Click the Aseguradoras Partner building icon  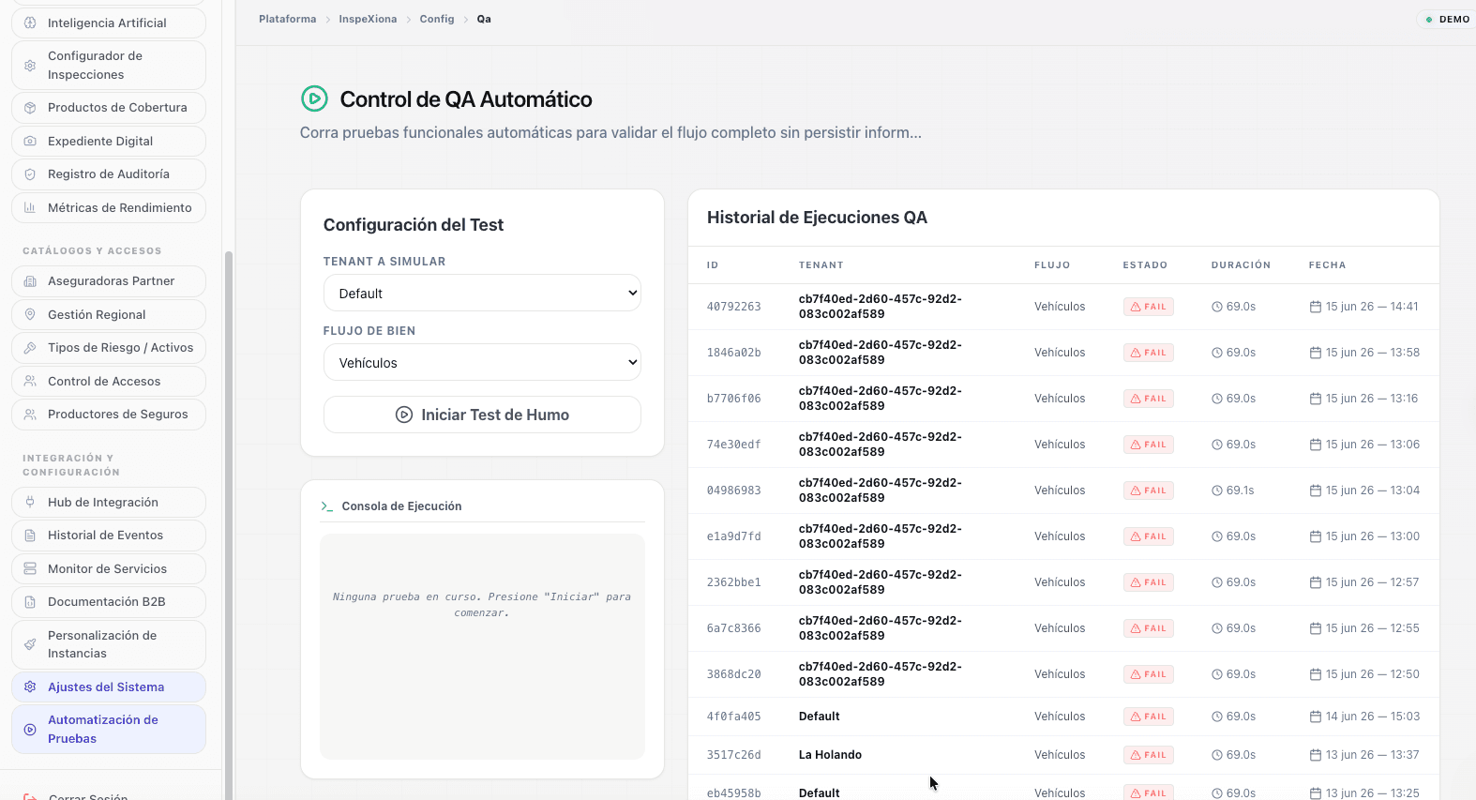click(30, 281)
